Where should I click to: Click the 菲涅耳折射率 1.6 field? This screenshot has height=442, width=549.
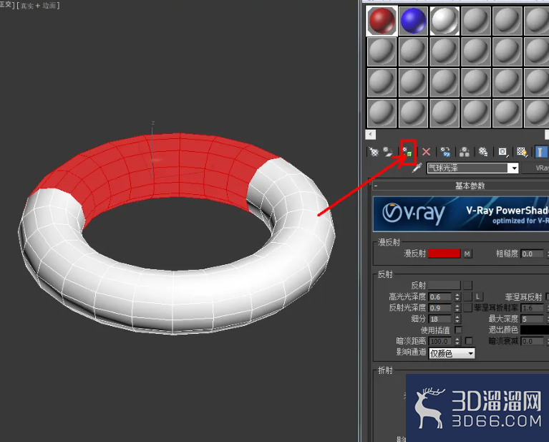click(x=533, y=308)
